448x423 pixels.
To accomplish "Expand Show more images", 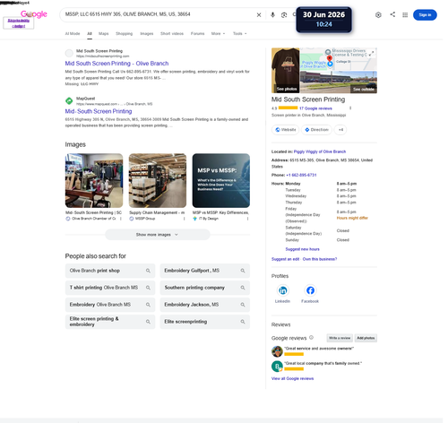I will (x=158, y=235).
